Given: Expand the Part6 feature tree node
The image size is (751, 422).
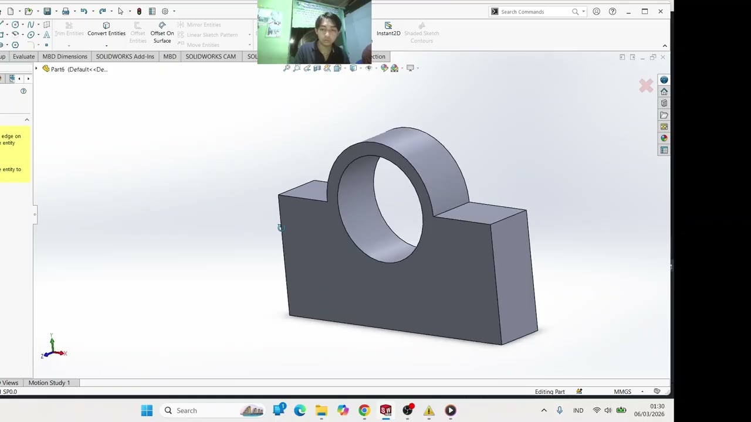Looking at the screenshot, I should 36,69.
